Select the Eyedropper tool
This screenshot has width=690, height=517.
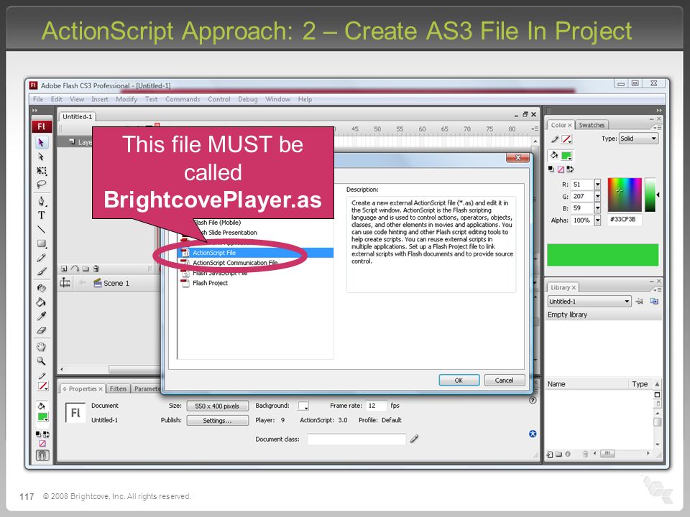(x=42, y=316)
